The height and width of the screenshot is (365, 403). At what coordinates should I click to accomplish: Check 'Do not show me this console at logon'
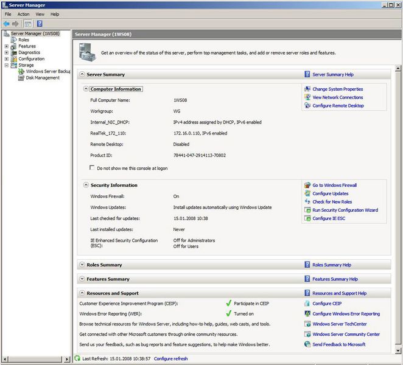click(x=92, y=168)
